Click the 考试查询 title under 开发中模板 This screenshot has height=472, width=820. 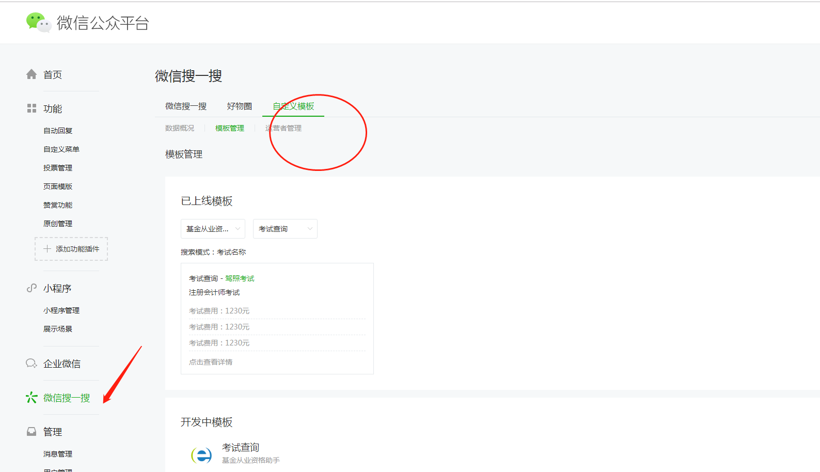click(x=241, y=447)
